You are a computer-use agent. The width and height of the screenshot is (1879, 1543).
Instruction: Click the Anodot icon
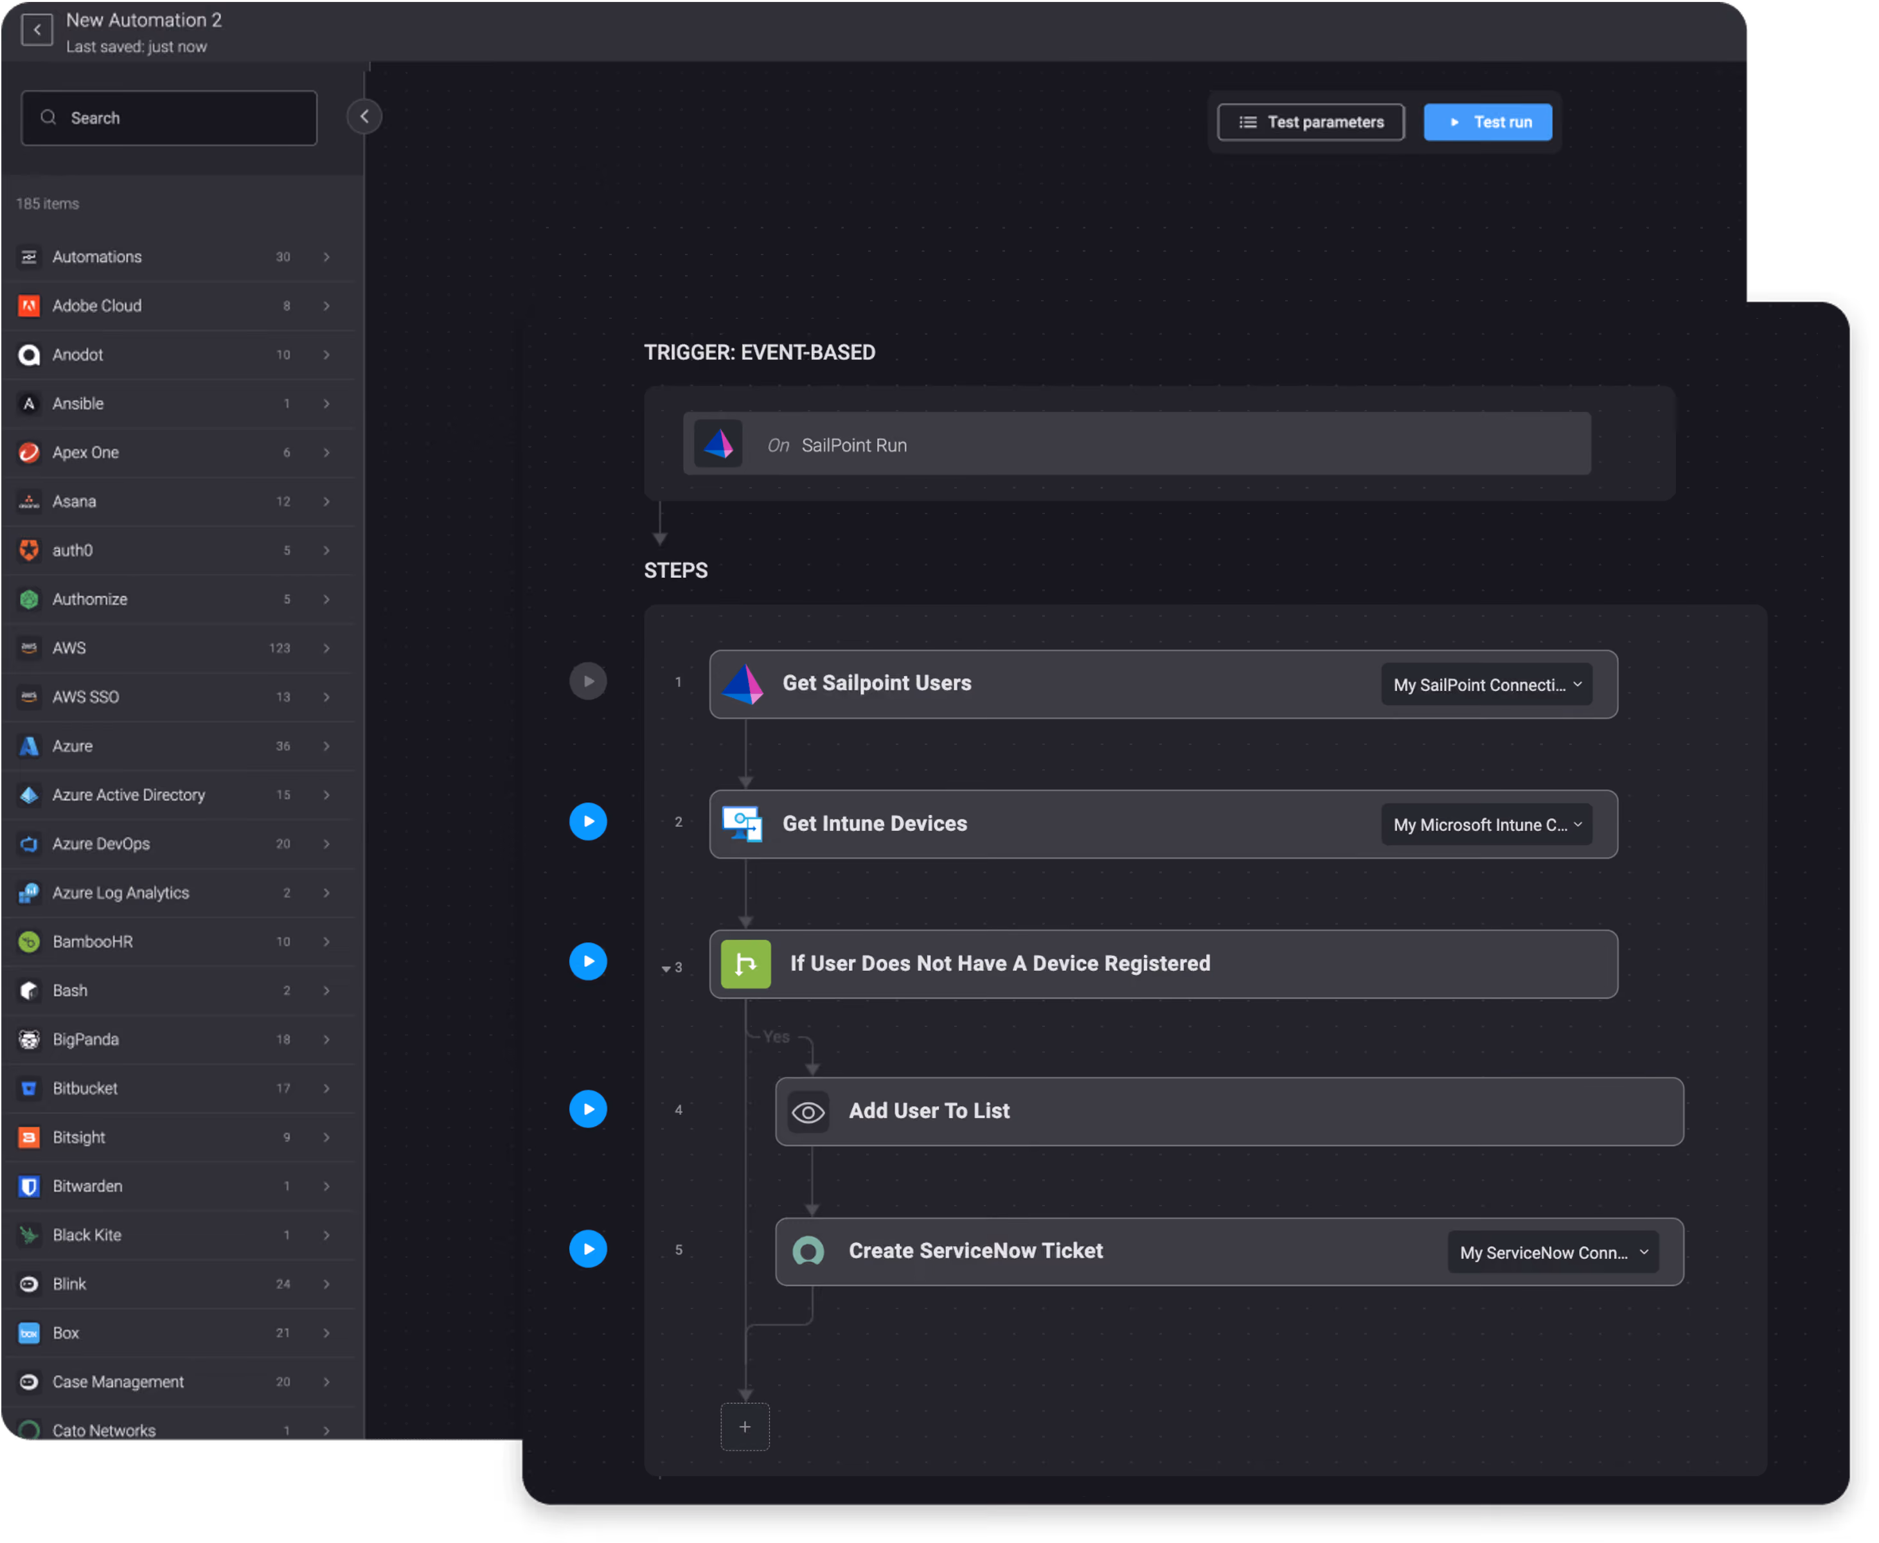click(x=30, y=355)
